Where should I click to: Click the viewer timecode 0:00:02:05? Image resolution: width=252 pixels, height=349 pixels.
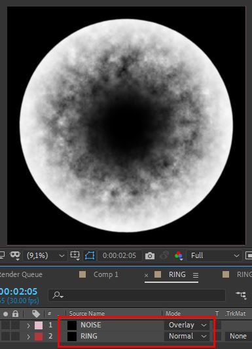tap(119, 256)
